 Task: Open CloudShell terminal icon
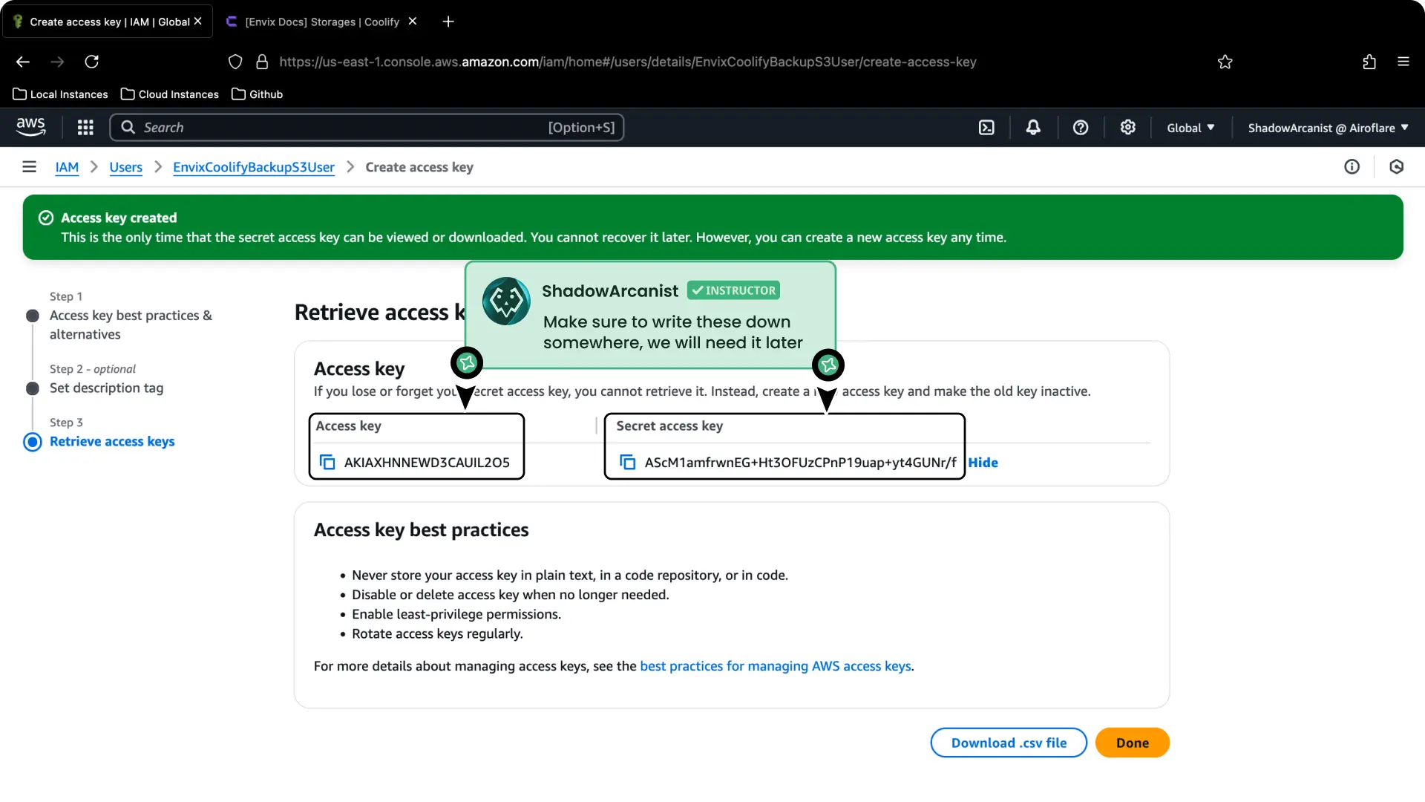tap(986, 127)
